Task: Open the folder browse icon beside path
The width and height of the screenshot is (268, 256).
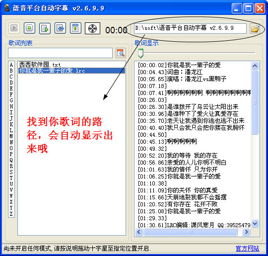Action: click(x=255, y=29)
